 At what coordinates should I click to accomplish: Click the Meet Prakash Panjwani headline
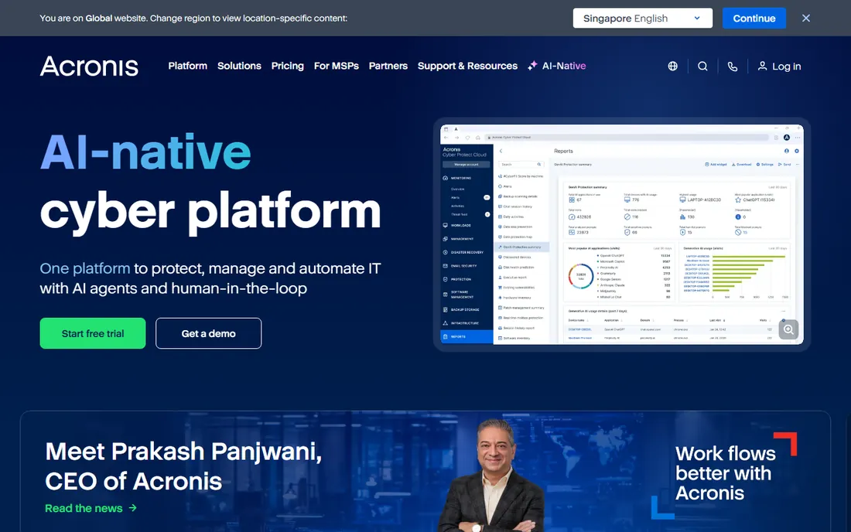[183, 466]
